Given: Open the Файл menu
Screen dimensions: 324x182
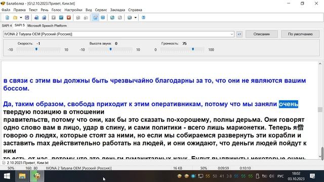Looking at the screenshot, I should (x=6, y=10).
